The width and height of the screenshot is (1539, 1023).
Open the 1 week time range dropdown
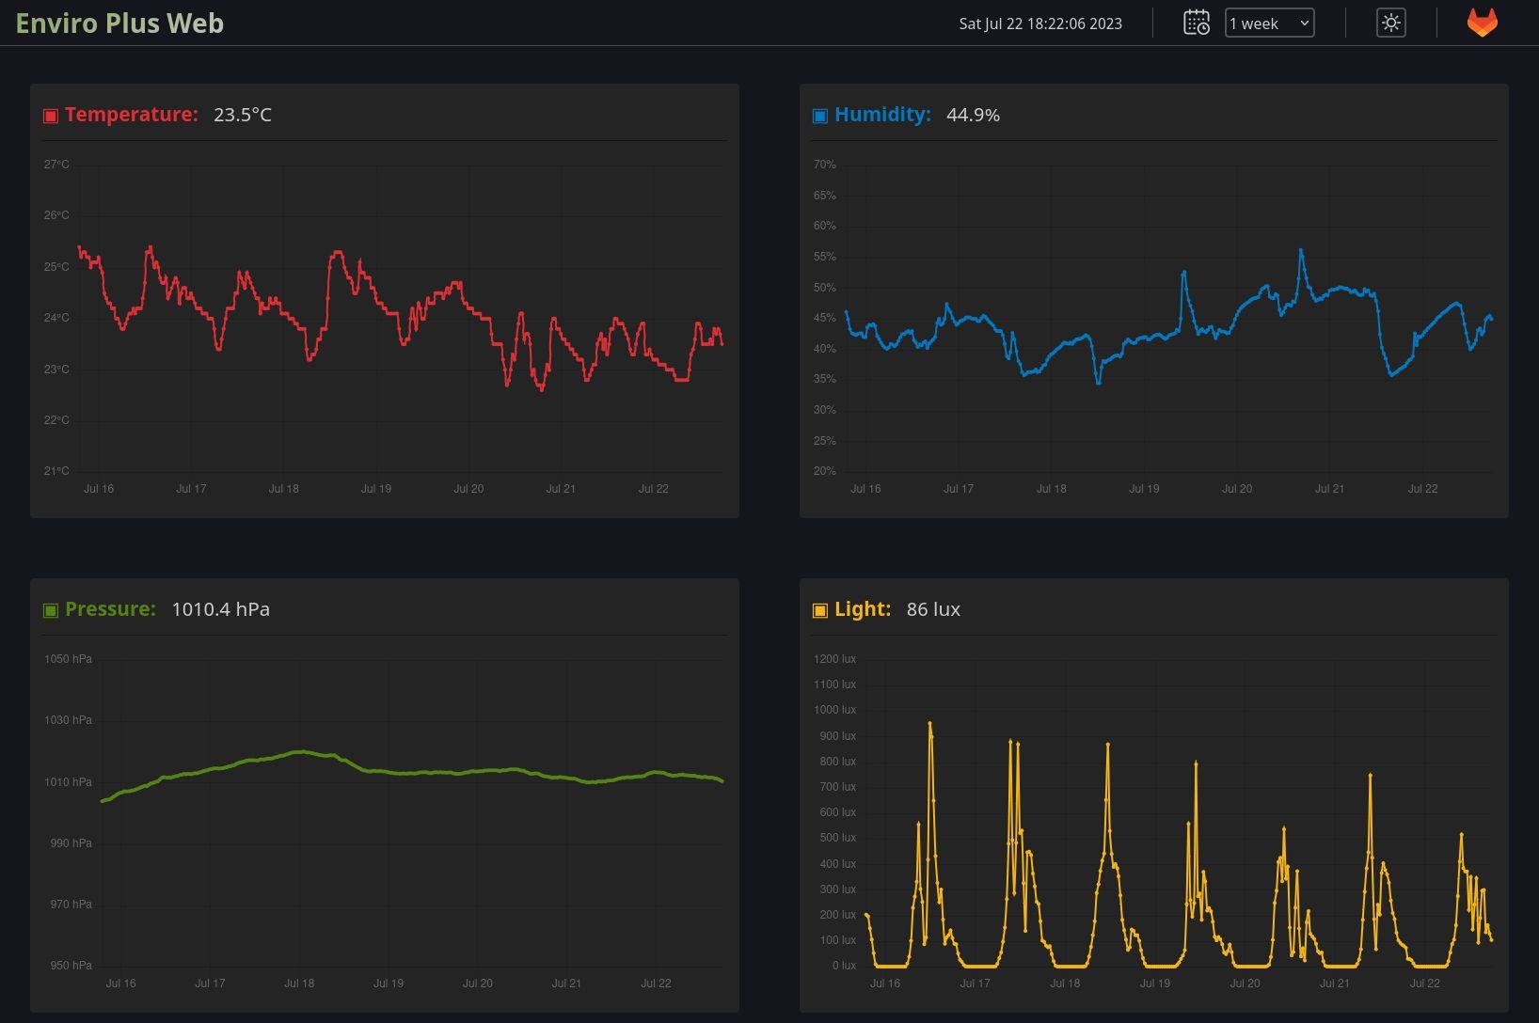(x=1269, y=24)
